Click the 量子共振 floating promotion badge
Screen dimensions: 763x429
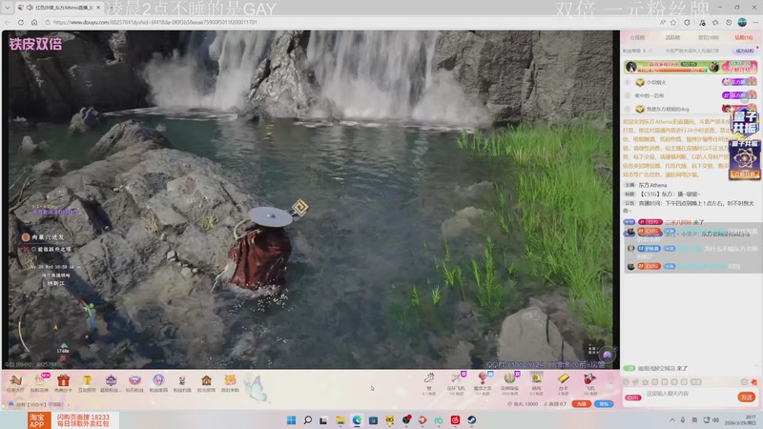click(x=745, y=123)
